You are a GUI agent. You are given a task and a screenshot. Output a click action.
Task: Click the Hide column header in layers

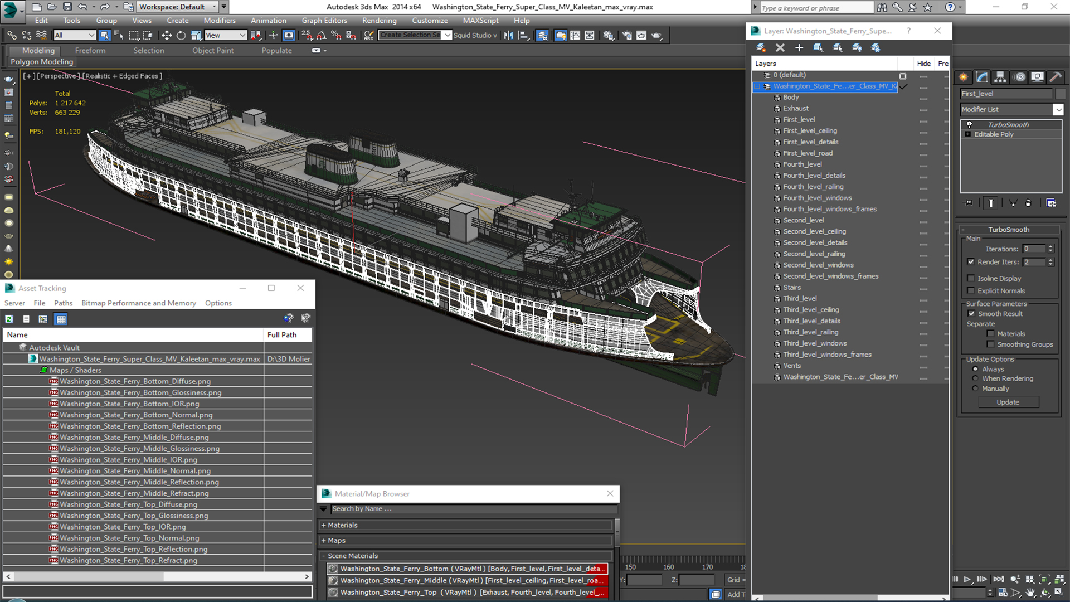tap(923, 64)
